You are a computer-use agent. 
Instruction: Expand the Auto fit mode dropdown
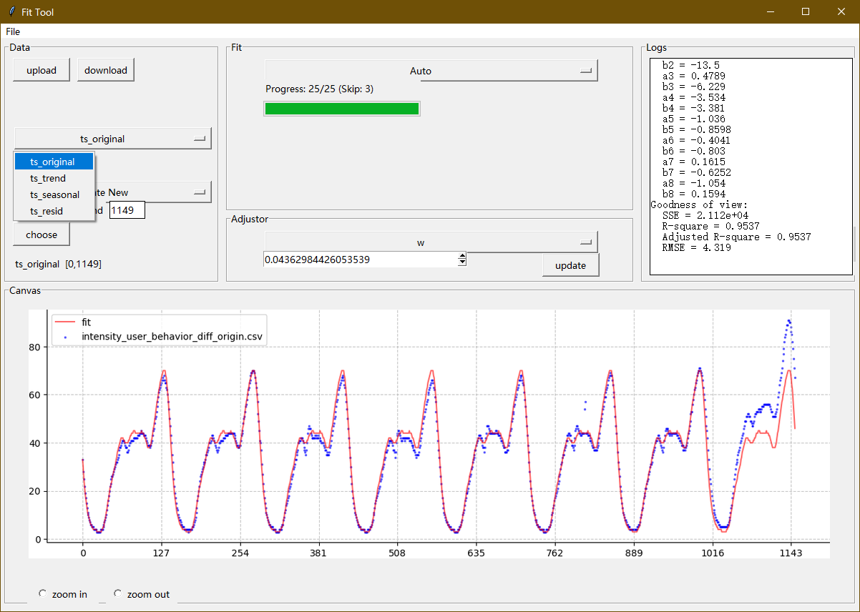(x=431, y=71)
